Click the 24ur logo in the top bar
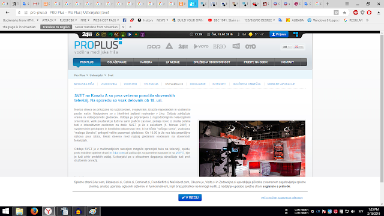This screenshot has height=216, width=384. click(x=87, y=34)
